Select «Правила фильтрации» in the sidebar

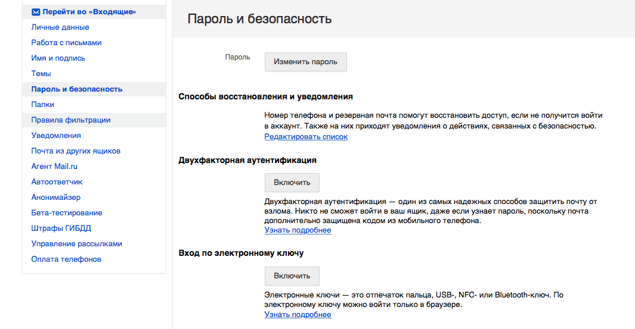click(x=70, y=120)
